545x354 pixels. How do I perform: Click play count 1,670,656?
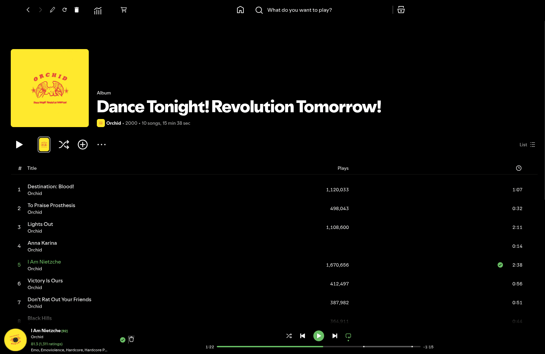click(338, 265)
